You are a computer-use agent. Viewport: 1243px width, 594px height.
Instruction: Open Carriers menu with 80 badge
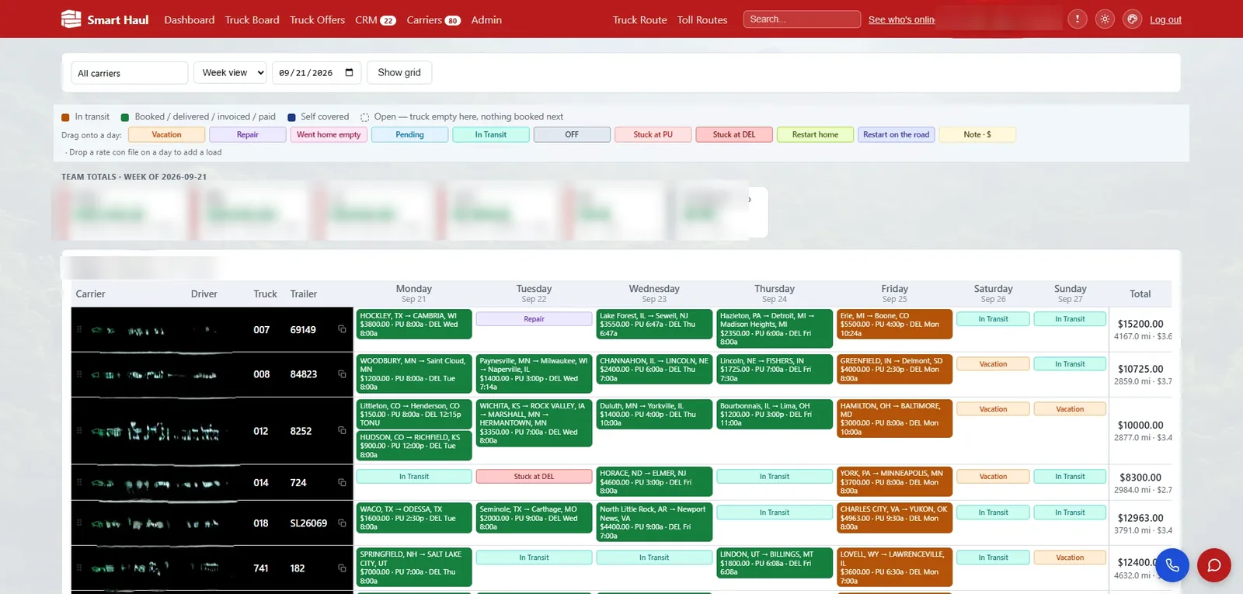[x=433, y=19]
